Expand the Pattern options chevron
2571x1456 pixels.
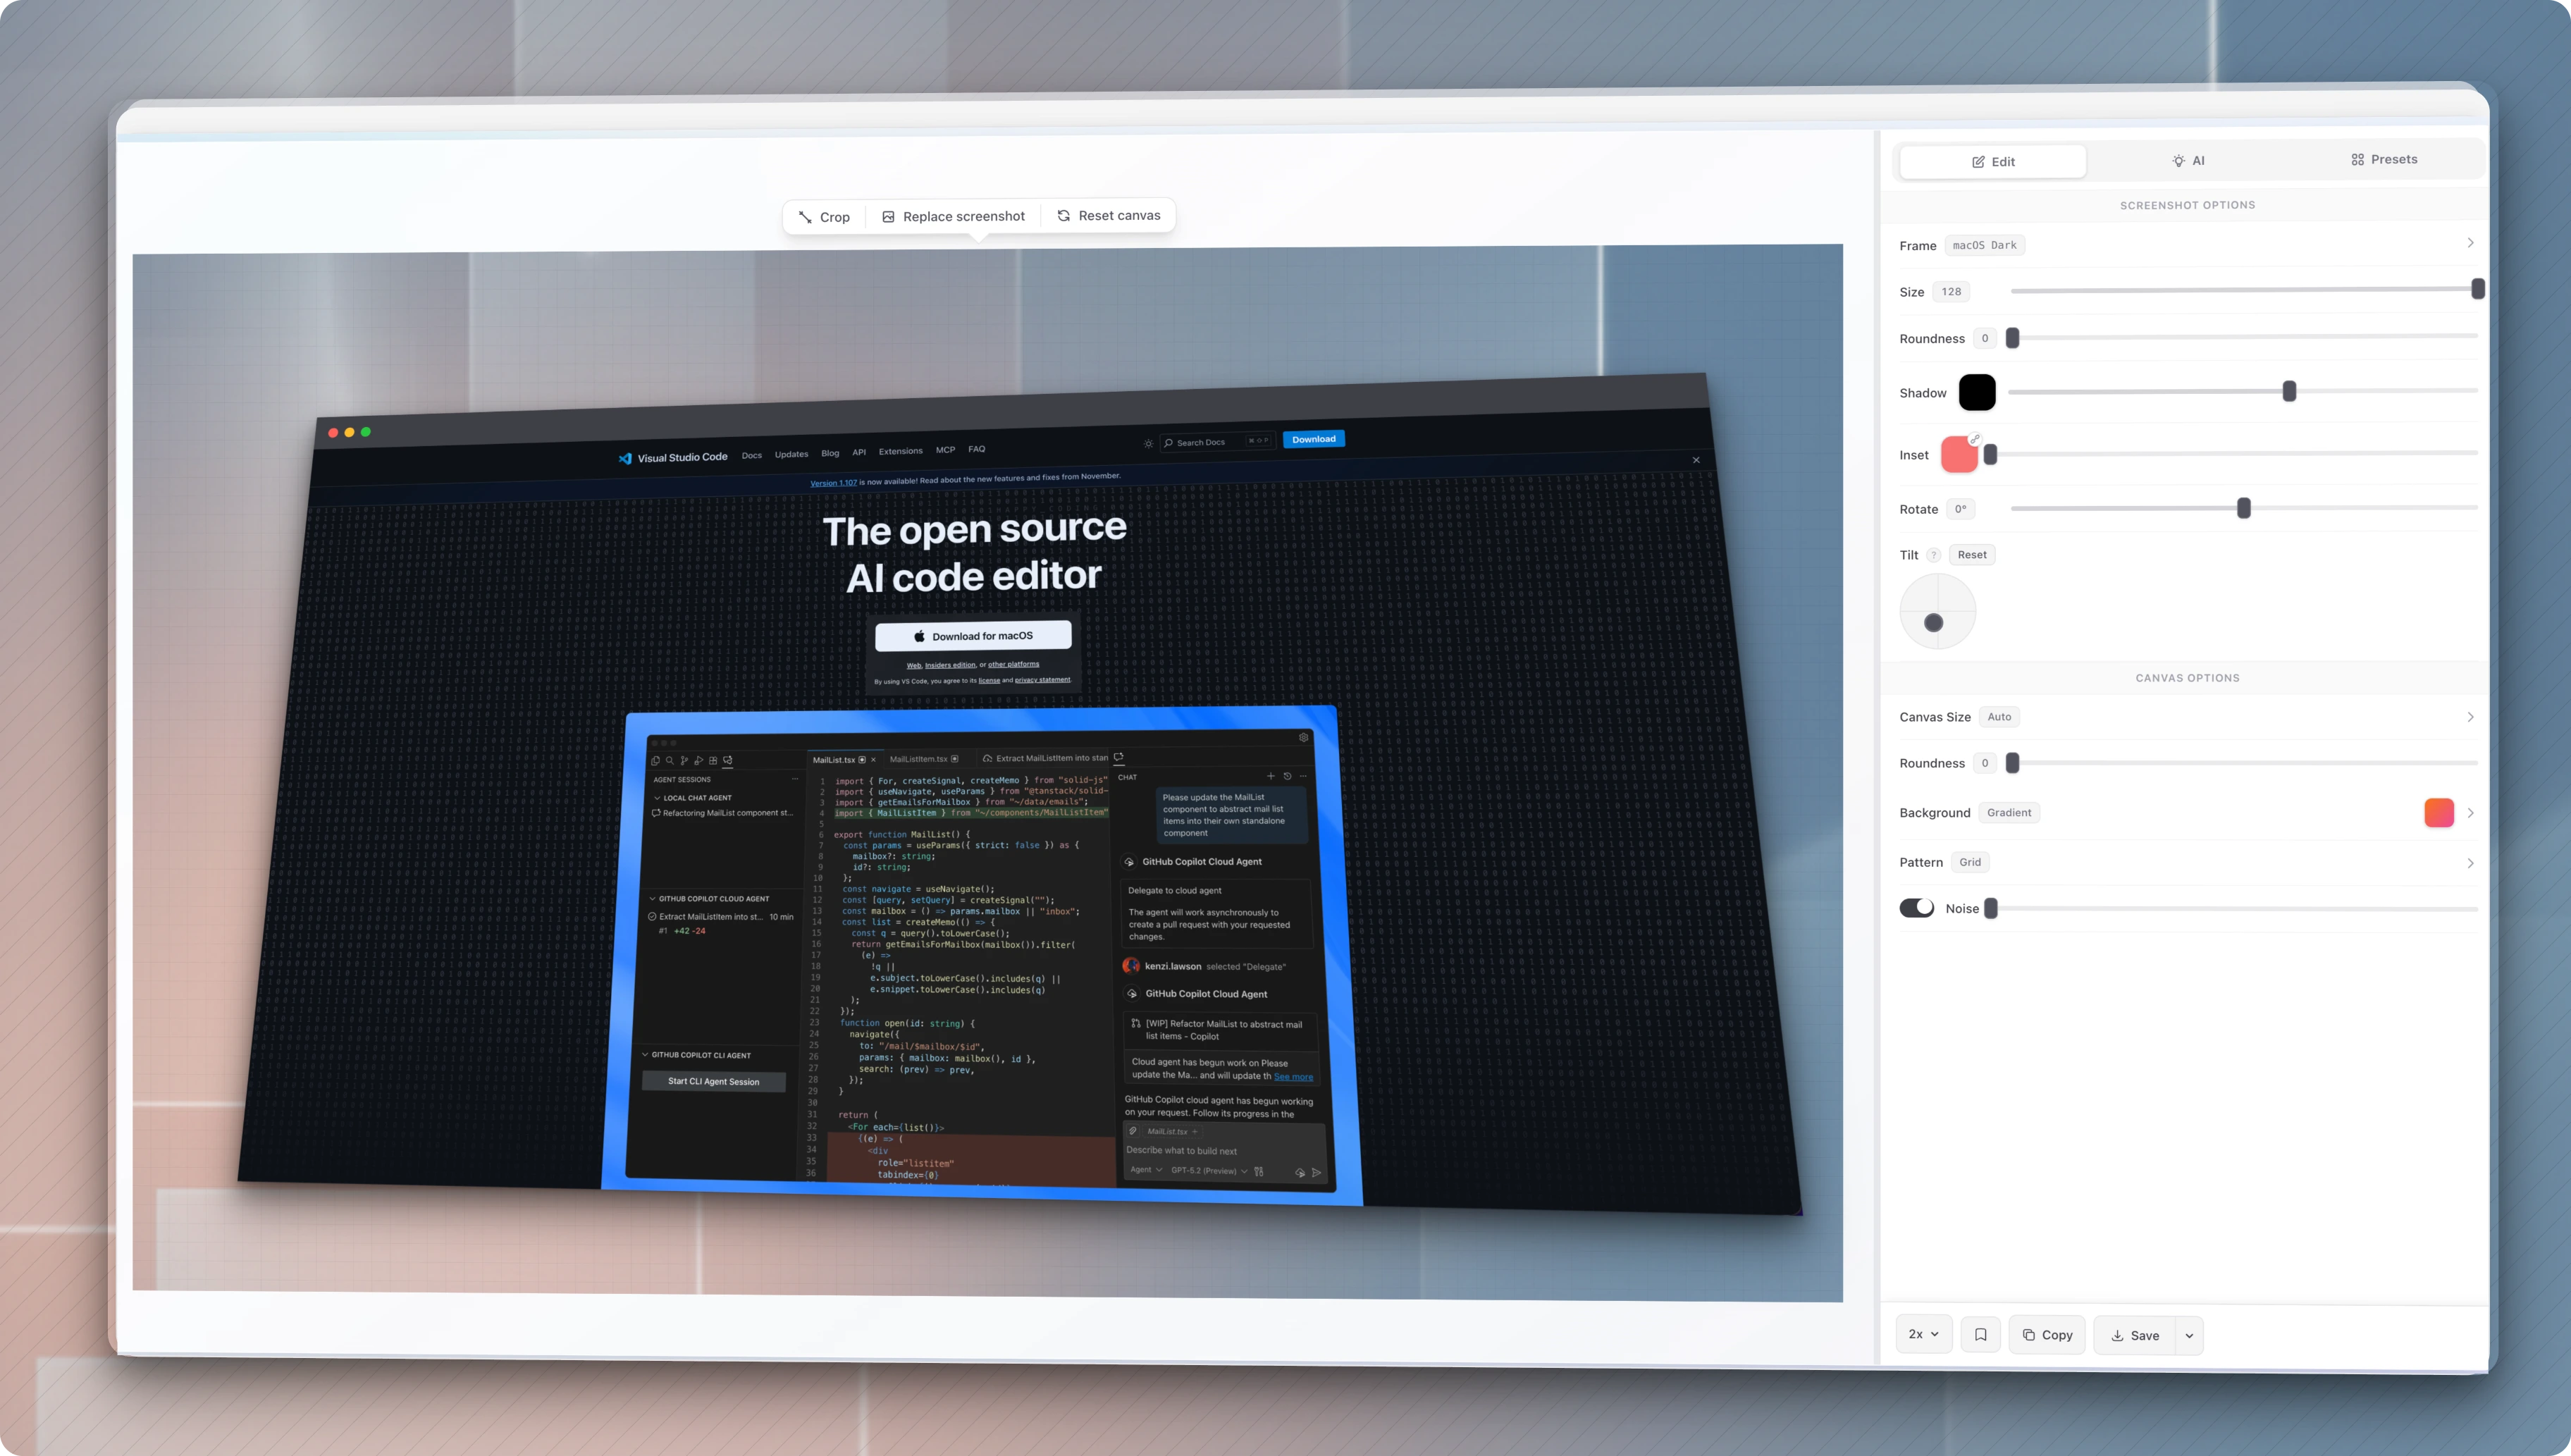[x=2470, y=863]
